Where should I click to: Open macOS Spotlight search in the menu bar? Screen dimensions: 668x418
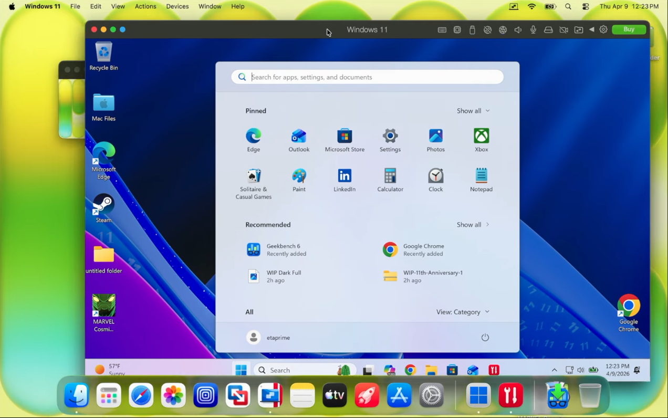coord(568,6)
